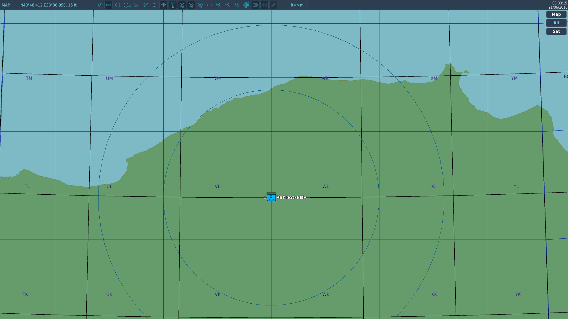
Task: Click the horizontal split arrows icon
Action: [x=209, y=5]
